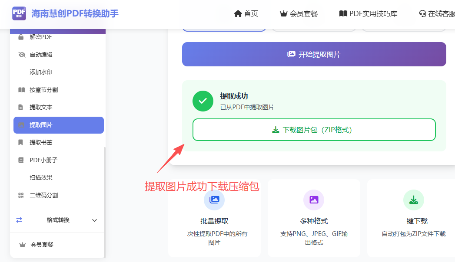This screenshot has height=262, width=455.
Task: Click the 已从PDF中提取图片 message
Action: pos(247,108)
